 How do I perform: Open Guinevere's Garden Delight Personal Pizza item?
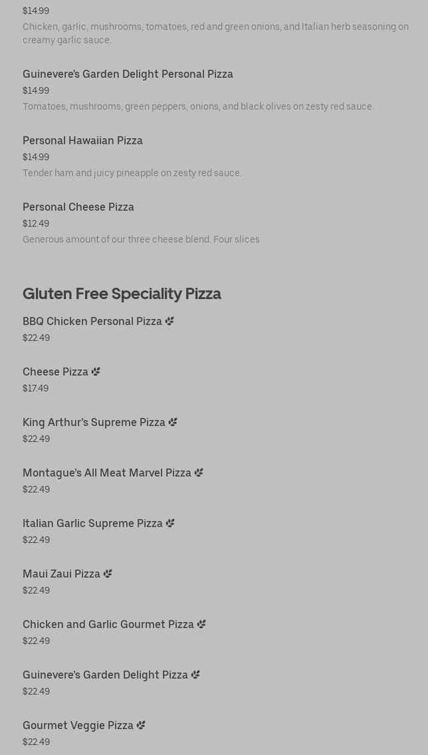128,74
